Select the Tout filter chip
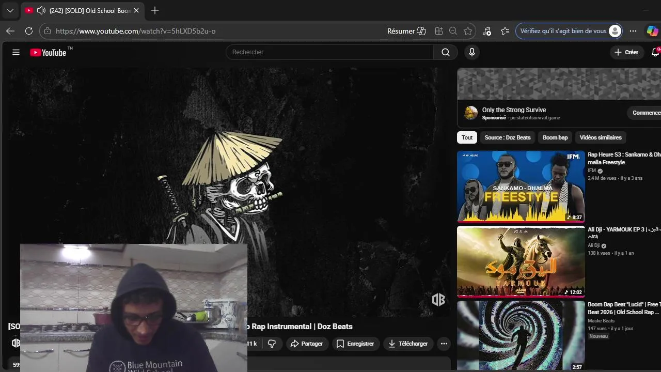Viewport: 661px width, 372px height. [x=467, y=137]
